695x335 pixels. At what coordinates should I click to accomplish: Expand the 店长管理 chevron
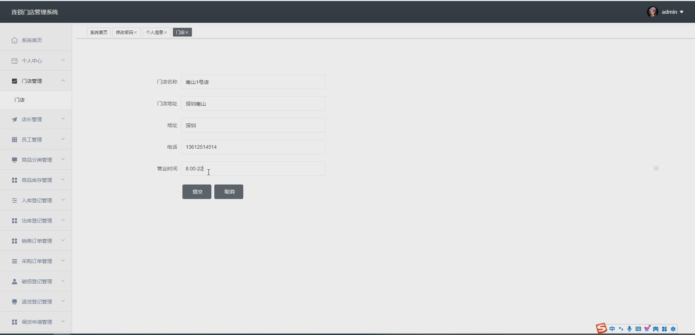click(x=63, y=119)
